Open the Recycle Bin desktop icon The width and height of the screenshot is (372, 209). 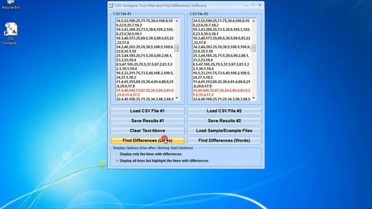tap(10, 5)
